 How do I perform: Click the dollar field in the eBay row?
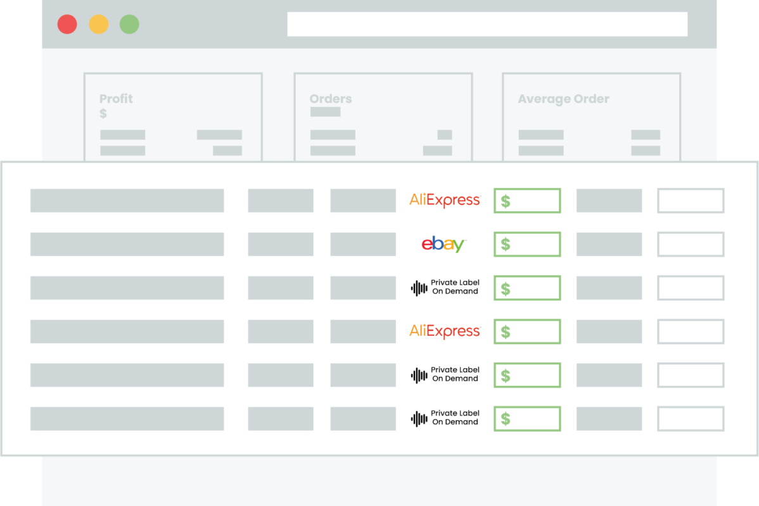click(x=527, y=244)
